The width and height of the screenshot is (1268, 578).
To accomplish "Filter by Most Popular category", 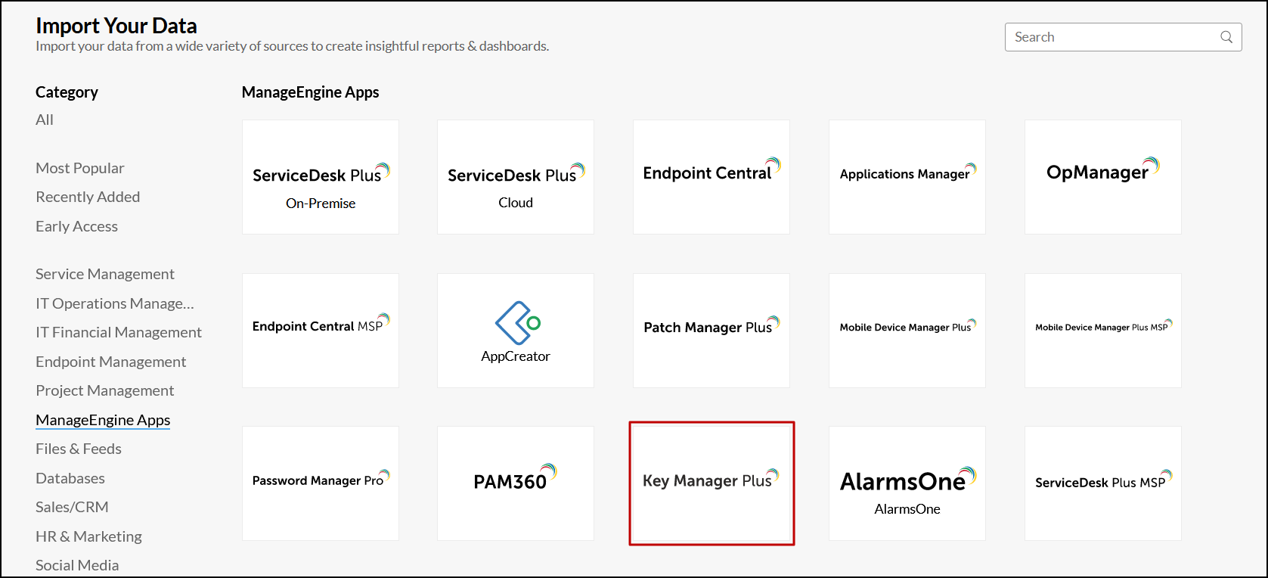I will pos(80,168).
